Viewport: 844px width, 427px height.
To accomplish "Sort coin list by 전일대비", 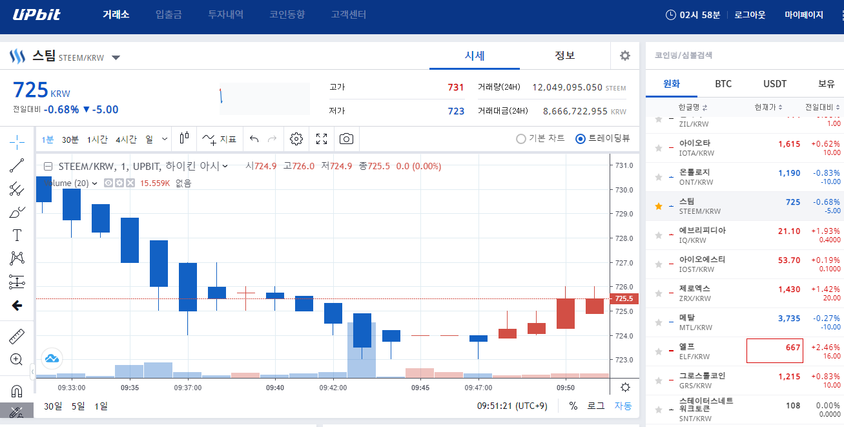I will click(x=823, y=107).
